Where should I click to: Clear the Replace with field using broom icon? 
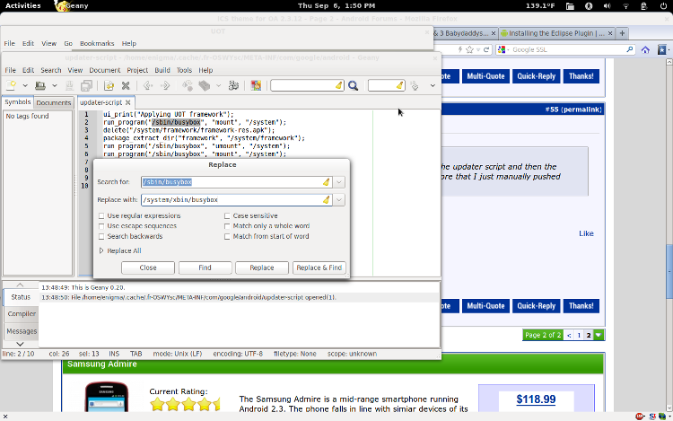tap(327, 199)
